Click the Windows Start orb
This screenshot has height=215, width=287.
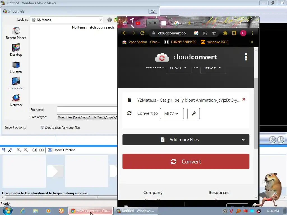[x=7, y=211]
